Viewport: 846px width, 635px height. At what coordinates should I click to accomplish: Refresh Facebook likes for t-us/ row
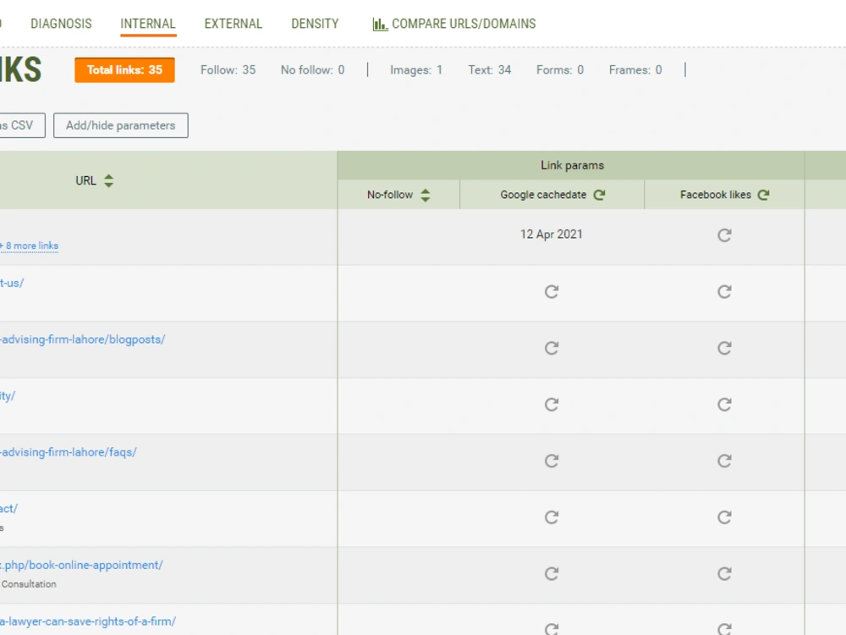pyautogui.click(x=725, y=291)
